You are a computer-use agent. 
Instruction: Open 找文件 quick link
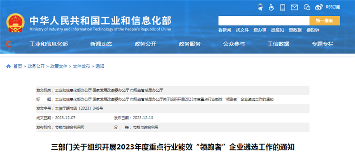pyautogui.click(x=242, y=30)
